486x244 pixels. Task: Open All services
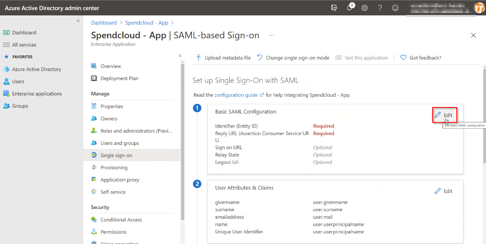24,45
